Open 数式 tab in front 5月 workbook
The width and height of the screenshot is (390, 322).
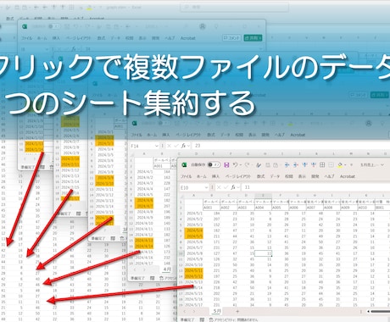(x=260, y=176)
